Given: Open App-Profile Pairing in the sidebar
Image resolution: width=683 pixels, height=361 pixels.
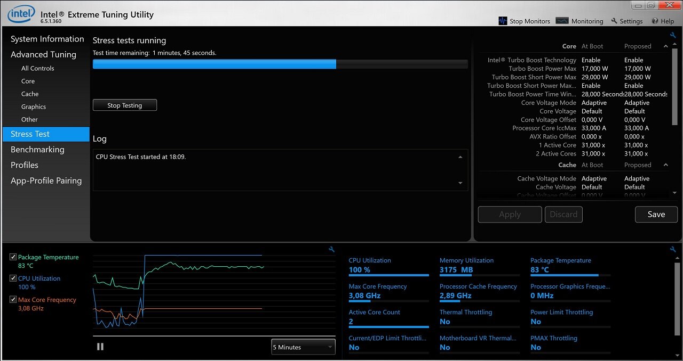Looking at the screenshot, I should 46,180.
